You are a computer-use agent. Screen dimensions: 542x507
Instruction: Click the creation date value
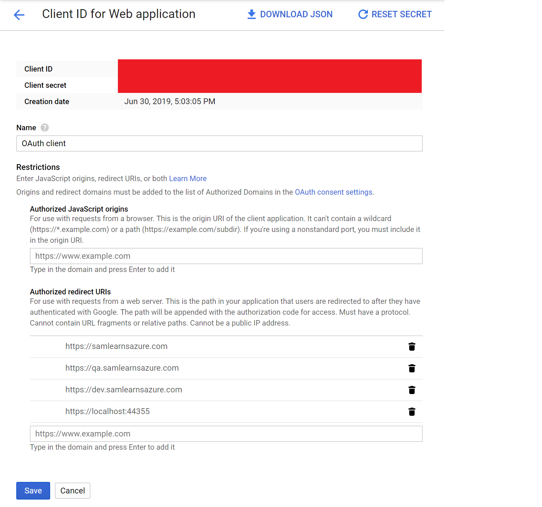click(x=170, y=101)
